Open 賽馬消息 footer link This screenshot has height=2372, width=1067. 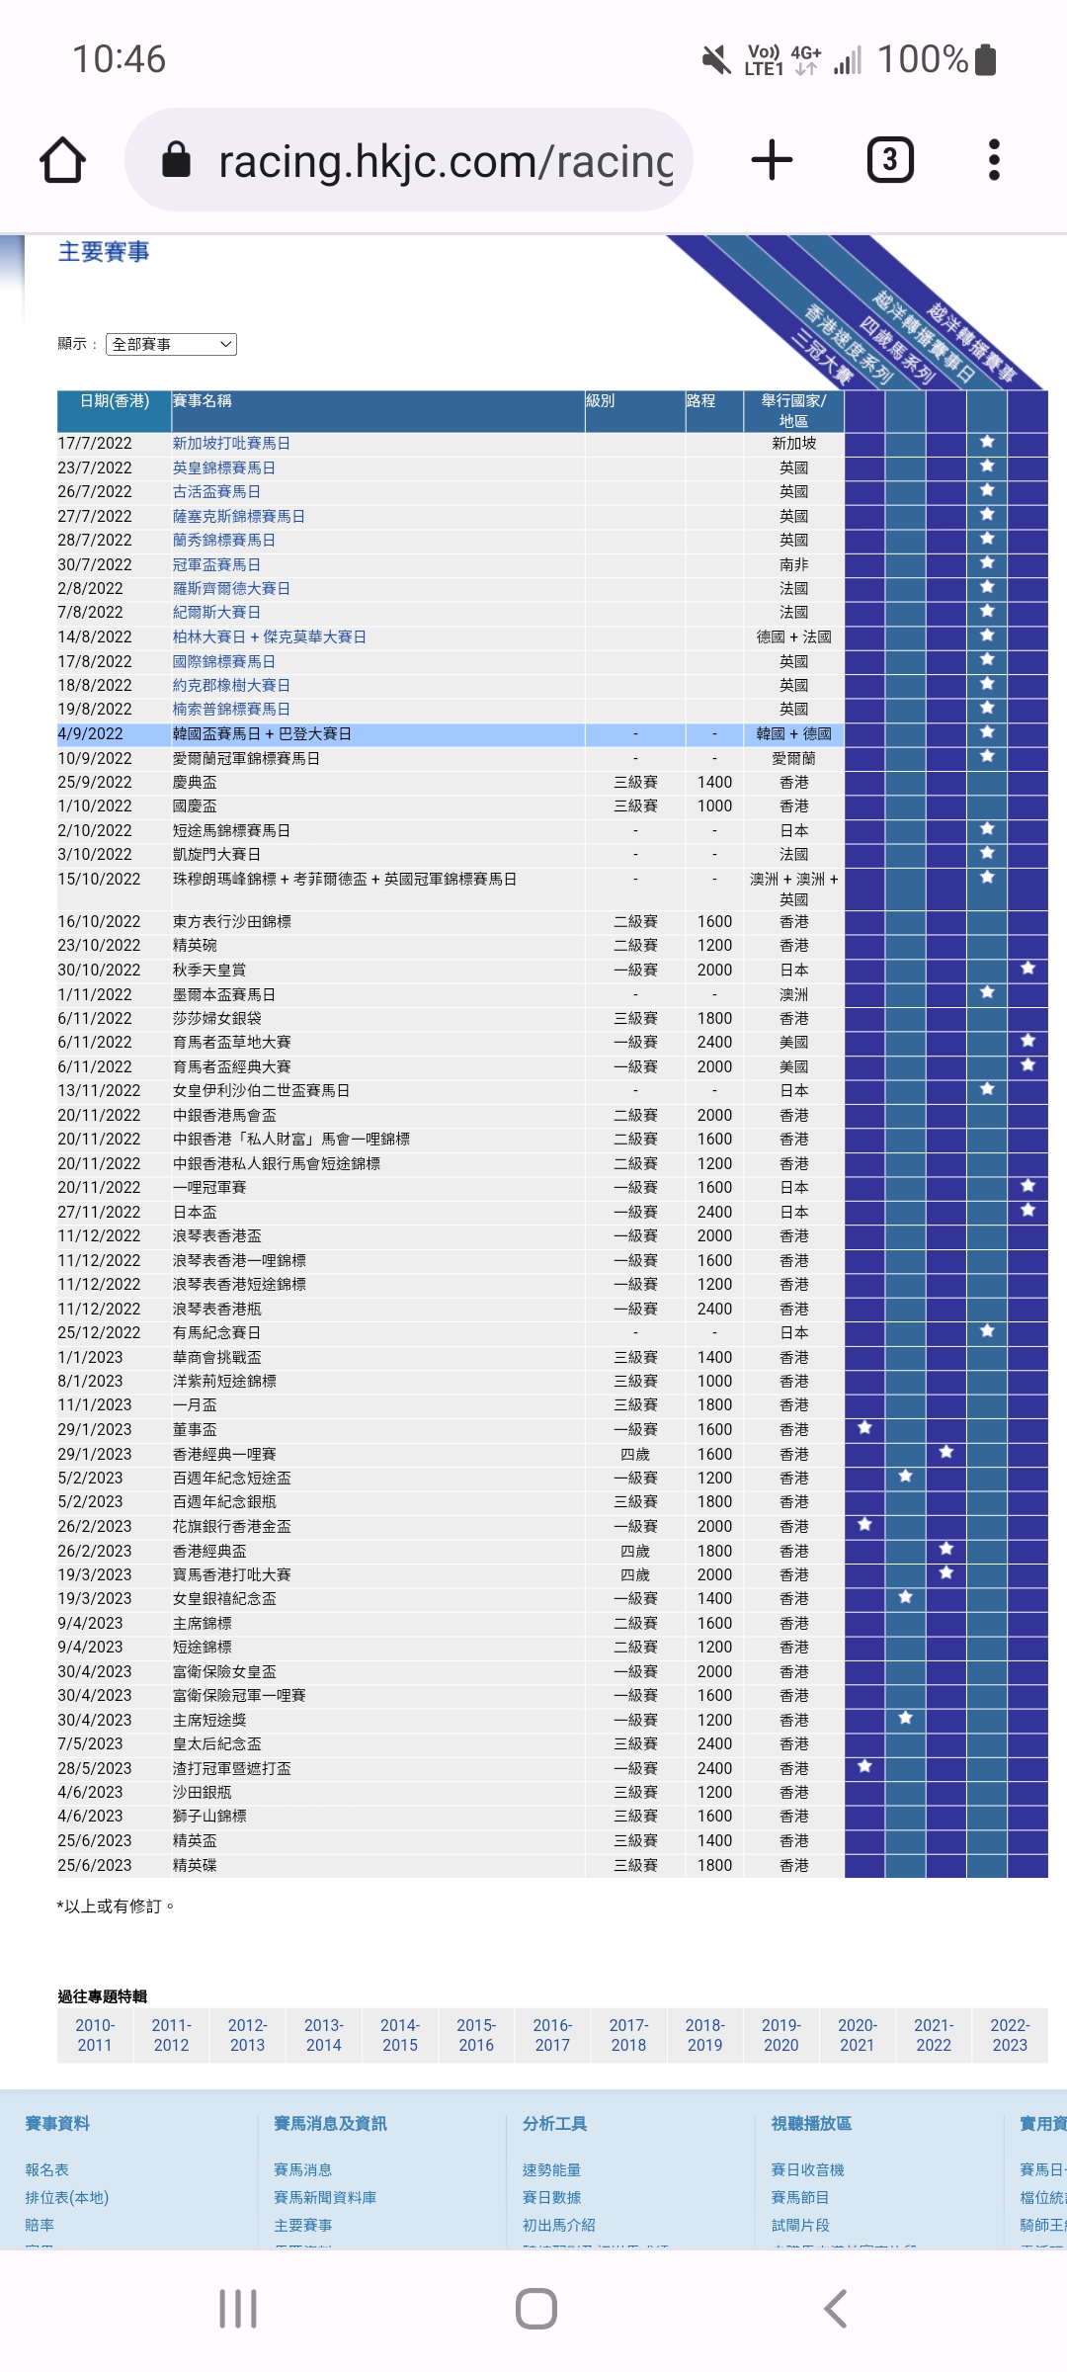(303, 2169)
